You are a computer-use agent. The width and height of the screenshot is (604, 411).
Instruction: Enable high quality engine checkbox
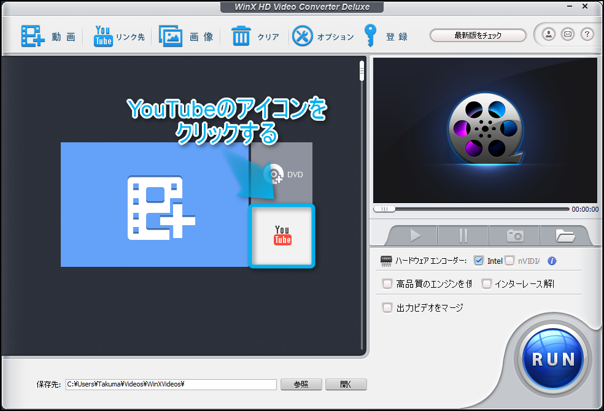[x=387, y=284]
